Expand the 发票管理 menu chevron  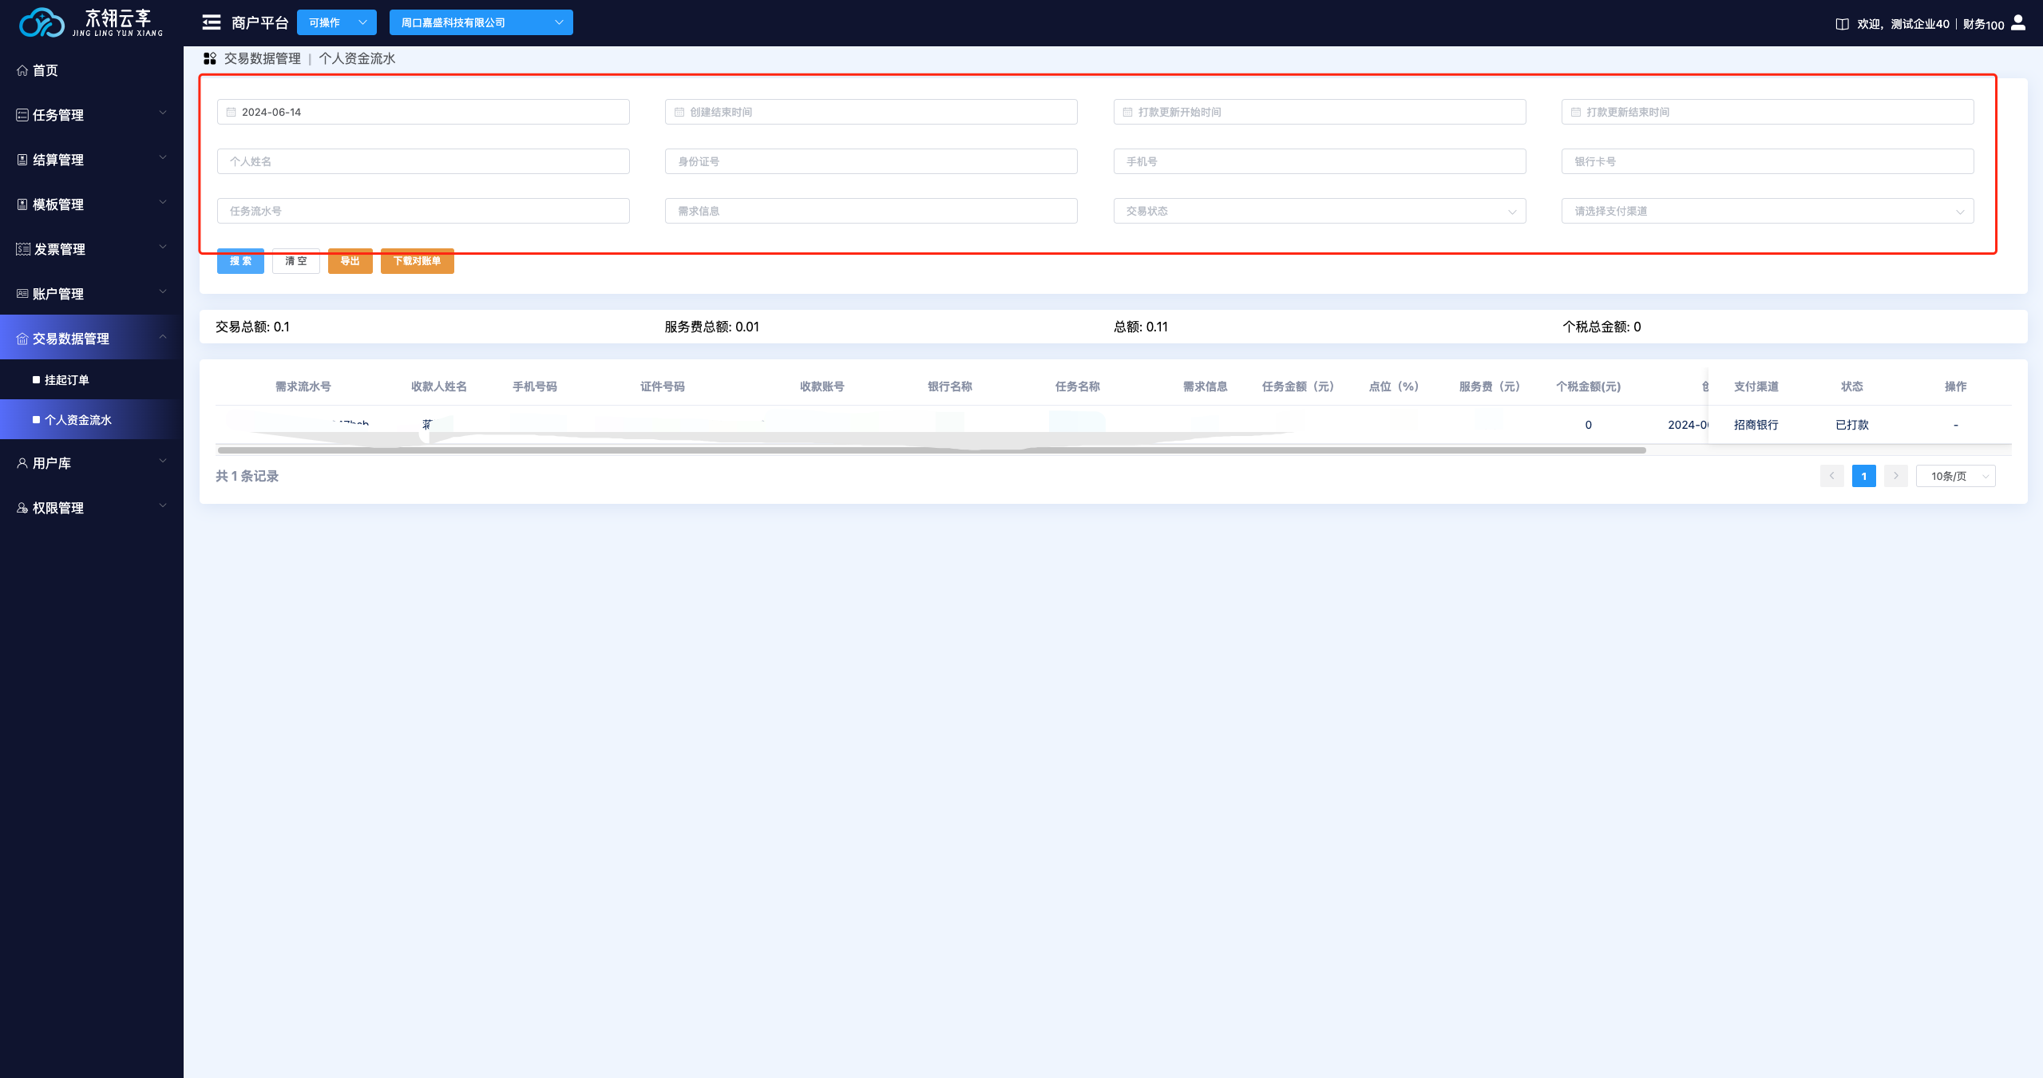(163, 248)
